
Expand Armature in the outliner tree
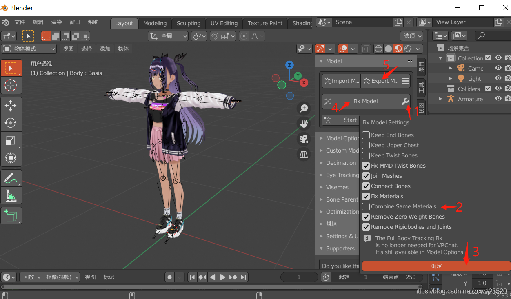[440, 99]
